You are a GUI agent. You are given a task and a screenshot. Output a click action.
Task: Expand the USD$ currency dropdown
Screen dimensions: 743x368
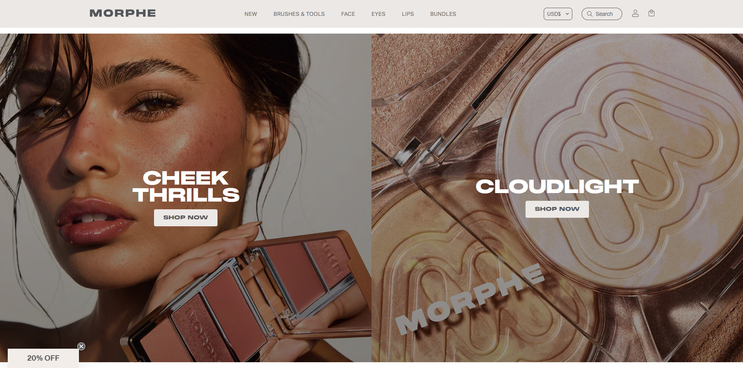click(x=558, y=14)
